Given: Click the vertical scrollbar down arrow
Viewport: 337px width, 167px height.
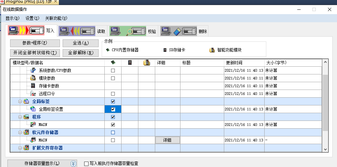Looking at the screenshot, I should tap(325, 149).
